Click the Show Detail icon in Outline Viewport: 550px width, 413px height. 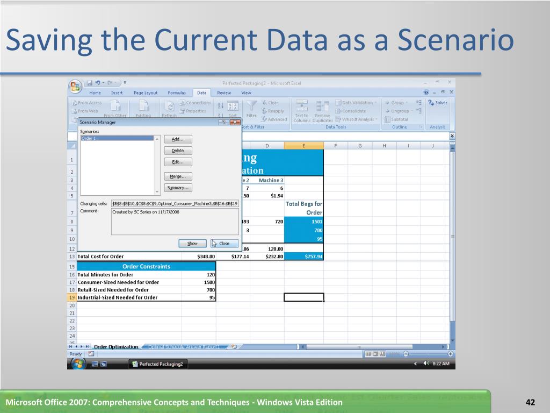point(418,103)
